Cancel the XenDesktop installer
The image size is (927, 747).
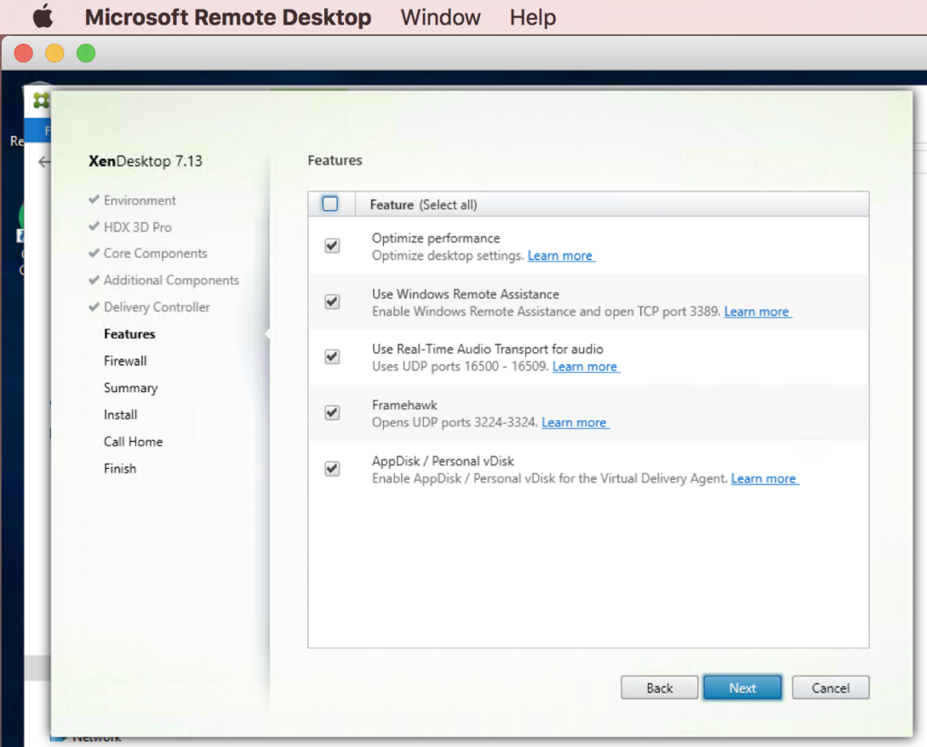coord(830,688)
